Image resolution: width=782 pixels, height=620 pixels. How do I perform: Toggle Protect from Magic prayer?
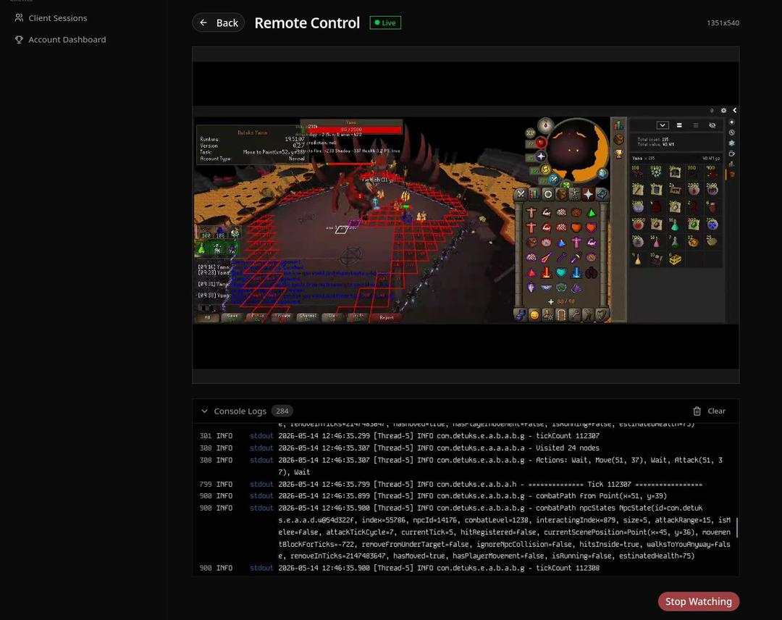click(547, 257)
